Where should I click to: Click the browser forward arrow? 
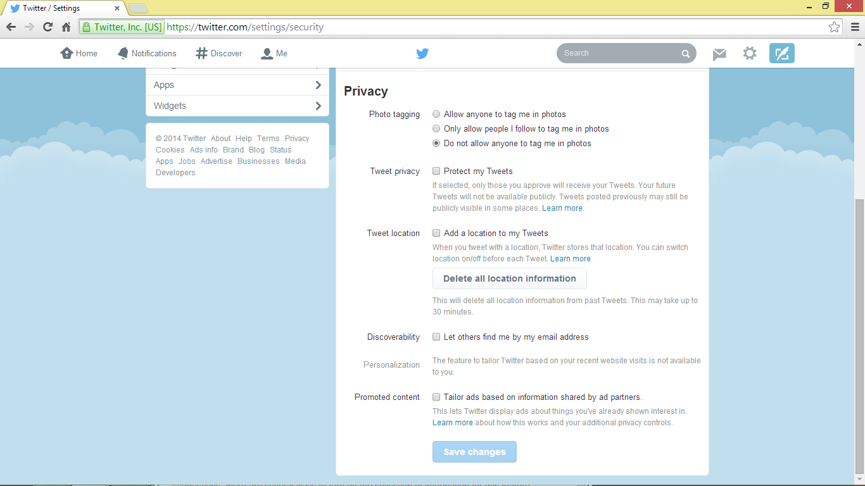tap(29, 27)
